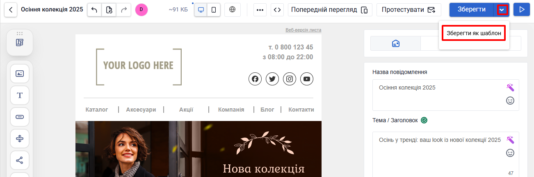The width and height of the screenshot is (534, 177).
Task: Click the Назва повідомлення input field
Action: tap(446, 95)
